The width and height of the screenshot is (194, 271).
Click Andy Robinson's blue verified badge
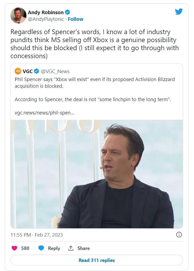[68, 12]
